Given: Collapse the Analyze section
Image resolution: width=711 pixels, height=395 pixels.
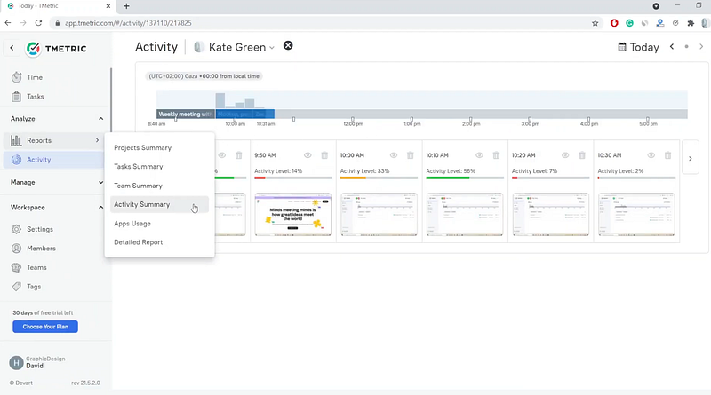Looking at the screenshot, I should (100, 119).
